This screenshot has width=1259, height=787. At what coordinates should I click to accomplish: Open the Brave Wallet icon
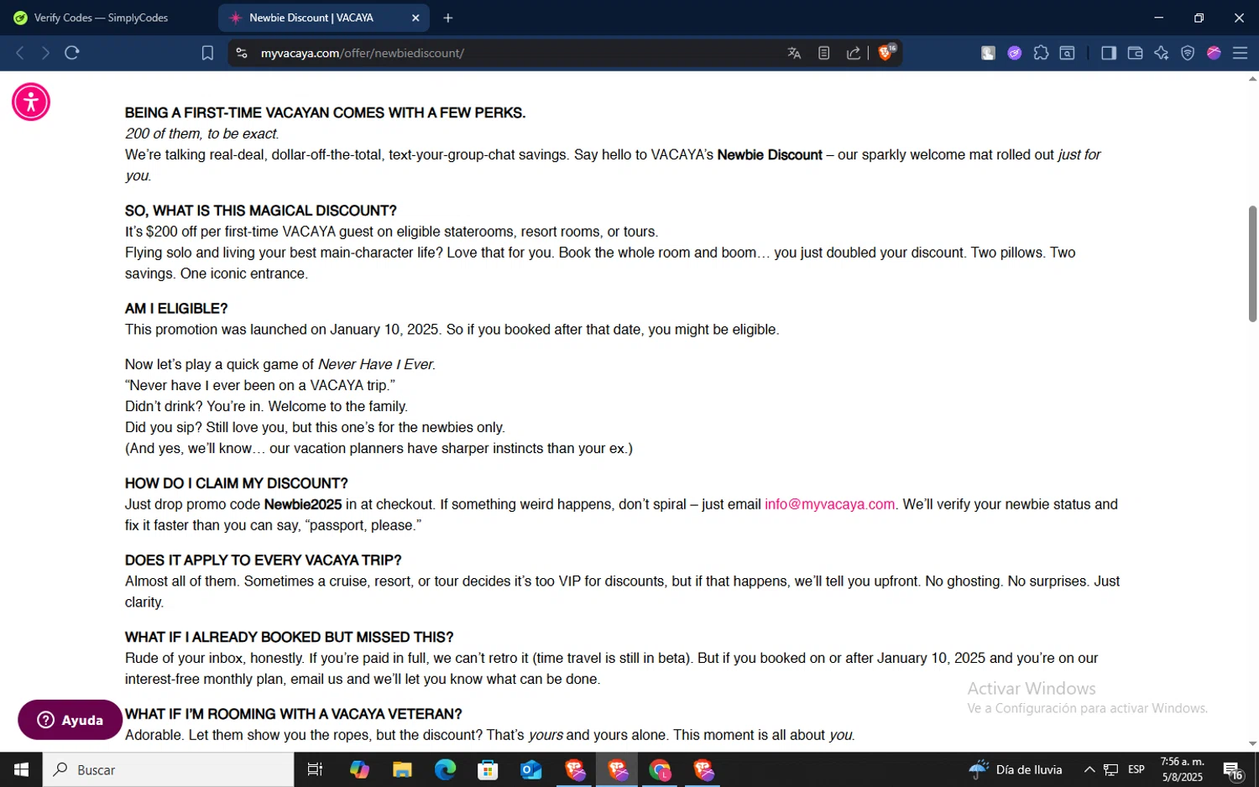pyautogui.click(x=1135, y=53)
